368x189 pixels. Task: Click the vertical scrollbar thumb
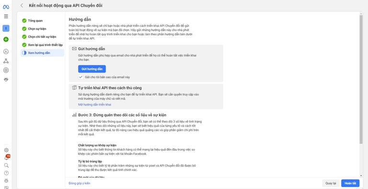pyautogui.click(x=361, y=80)
